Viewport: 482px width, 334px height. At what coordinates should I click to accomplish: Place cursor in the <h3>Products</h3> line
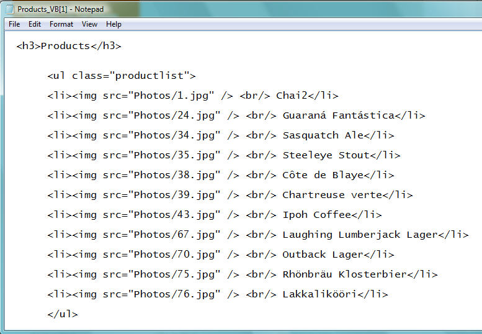tap(69, 46)
